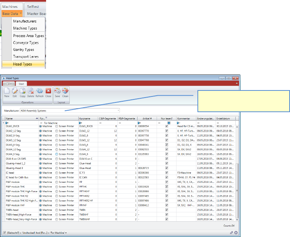Clear the filter with the cross icon
Image resolution: width=290 pixels, height=237 pixels.
click(x=236, y=233)
